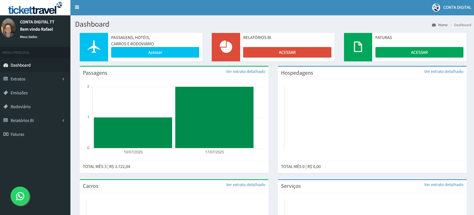The image size is (474, 215).
Task: Click the ticket icon beside Emissões
Action: tap(6, 93)
